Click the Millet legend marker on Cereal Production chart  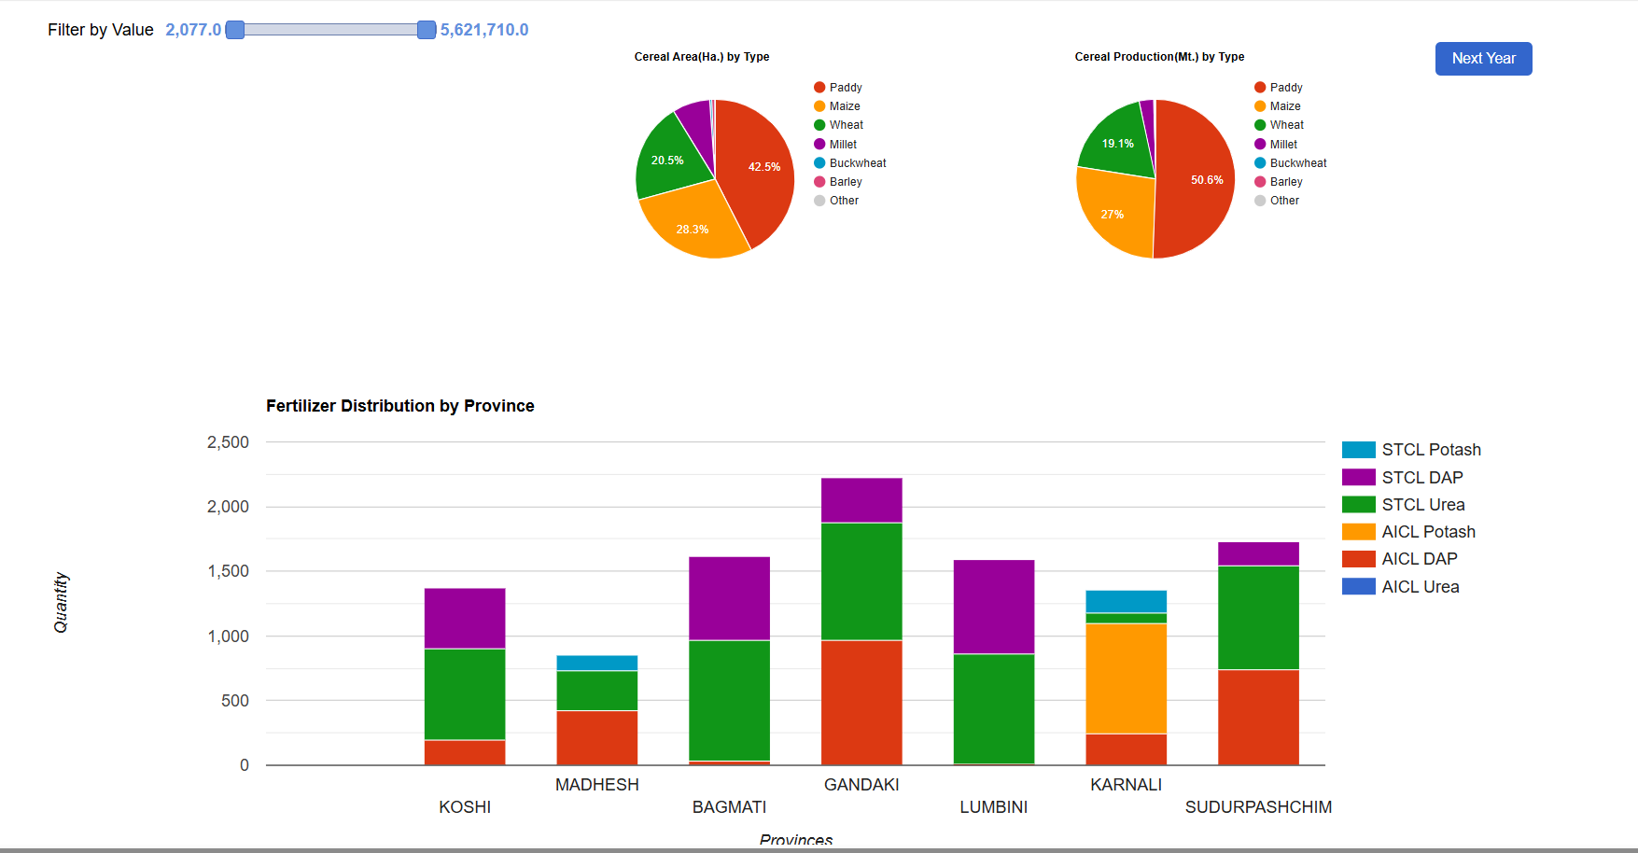(1259, 144)
